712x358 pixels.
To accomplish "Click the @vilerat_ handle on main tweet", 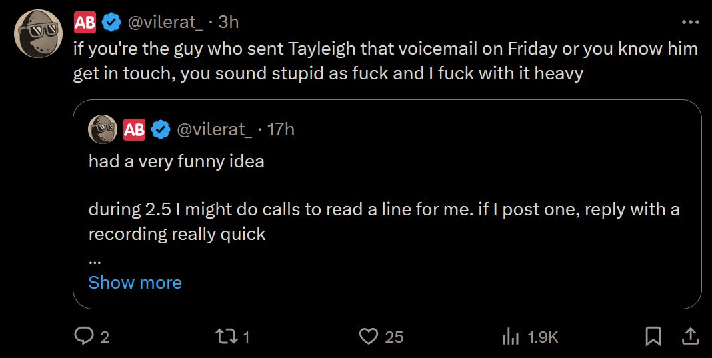I will (x=165, y=22).
